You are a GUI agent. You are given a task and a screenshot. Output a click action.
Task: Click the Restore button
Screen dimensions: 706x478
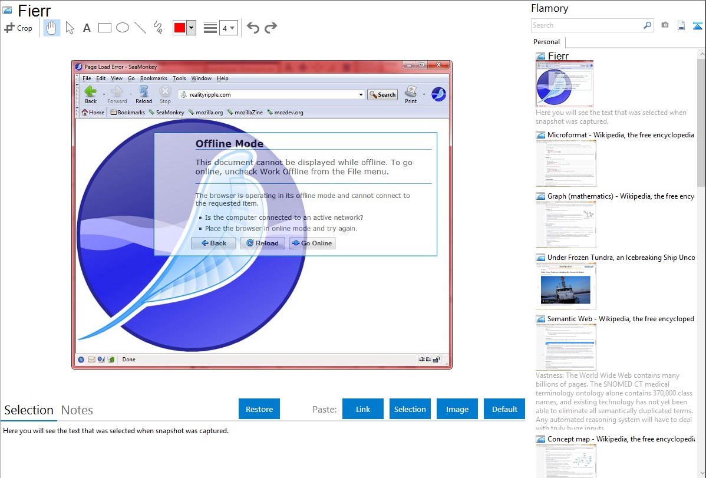pos(259,409)
